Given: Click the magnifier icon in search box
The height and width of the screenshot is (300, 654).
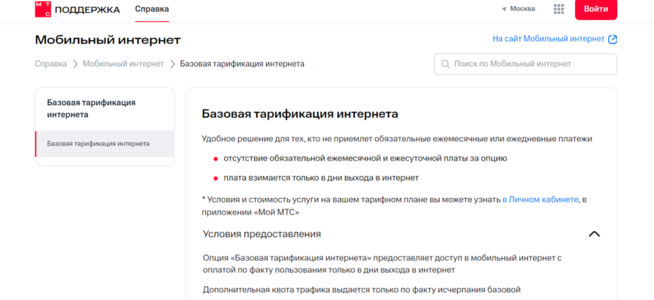Looking at the screenshot, I should coord(446,64).
